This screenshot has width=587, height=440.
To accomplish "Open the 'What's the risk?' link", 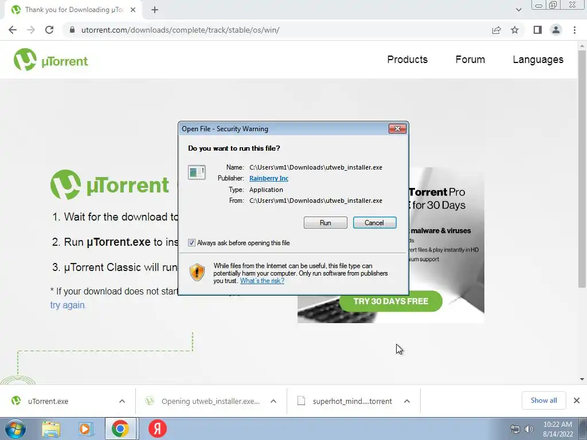I will pyautogui.click(x=262, y=281).
